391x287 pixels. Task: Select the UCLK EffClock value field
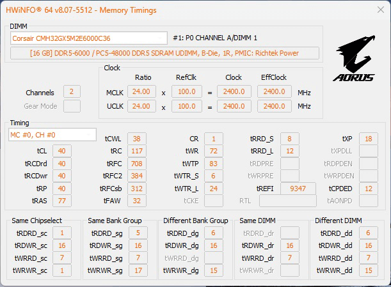coord(274,106)
